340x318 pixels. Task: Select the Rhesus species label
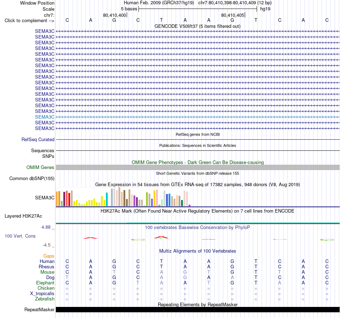[x=47, y=267]
